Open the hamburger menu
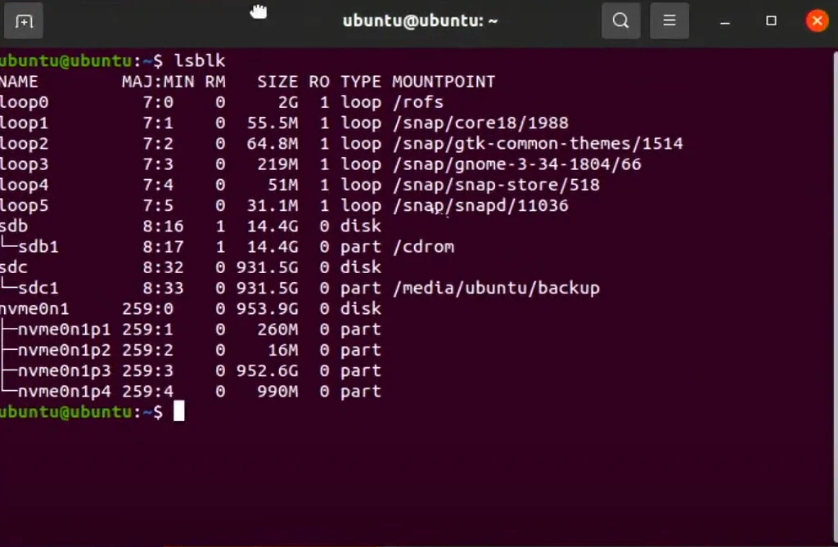 coord(669,20)
